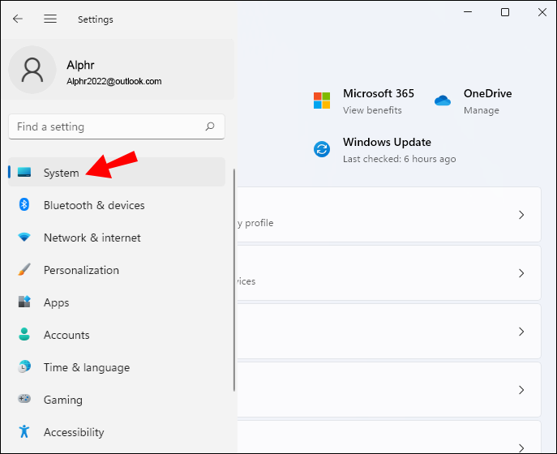The height and width of the screenshot is (454, 557).
Task: Click the Time & language globe icon
Action: pyautogui.click(x=24, y=367)
